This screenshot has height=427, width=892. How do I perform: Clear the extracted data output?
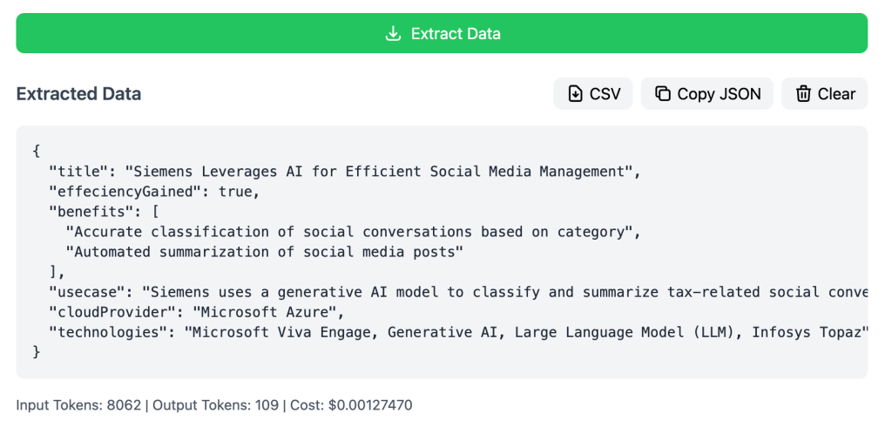point(824,94)
